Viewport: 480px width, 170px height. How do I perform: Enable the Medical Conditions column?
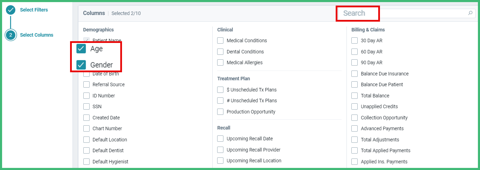coord(220,40)
